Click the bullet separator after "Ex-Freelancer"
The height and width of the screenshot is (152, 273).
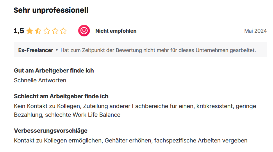tap(57, 50)
